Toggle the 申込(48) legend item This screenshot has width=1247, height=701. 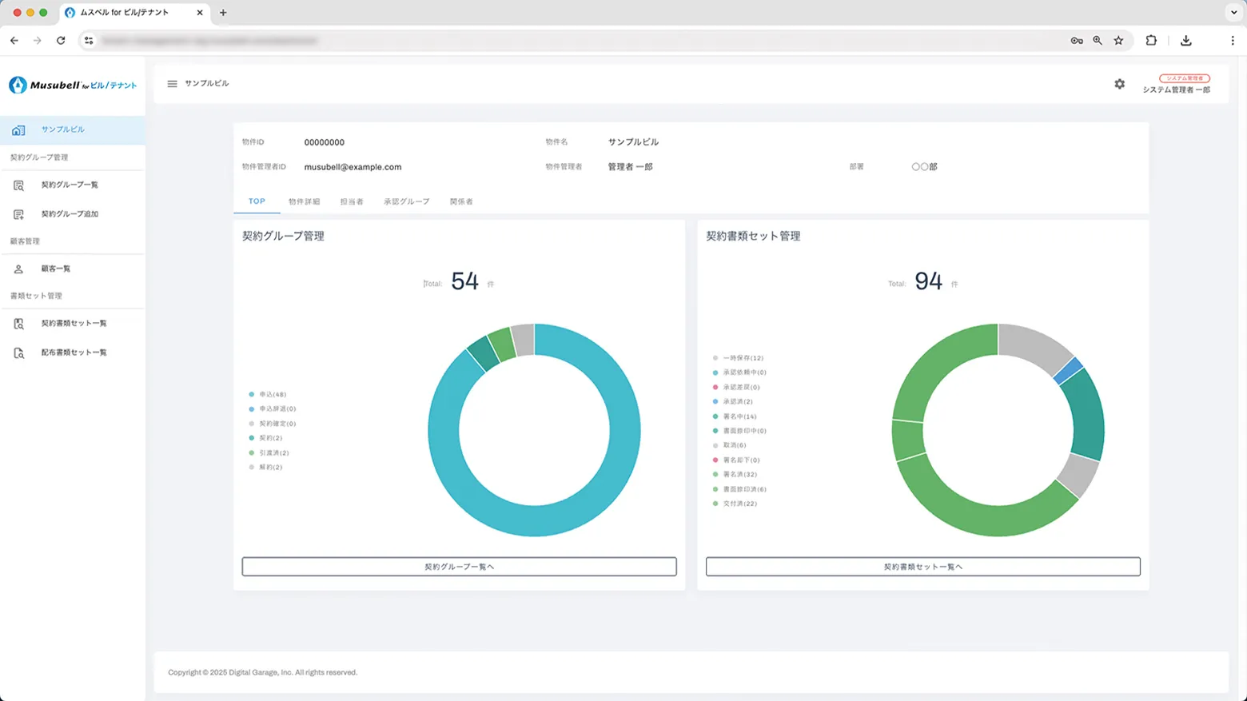272,394
